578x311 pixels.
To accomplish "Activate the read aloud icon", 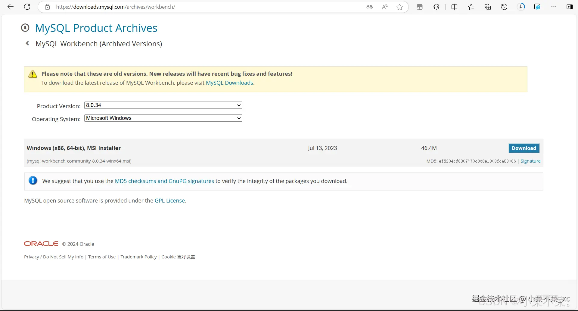I will click(x=385, y=7).
